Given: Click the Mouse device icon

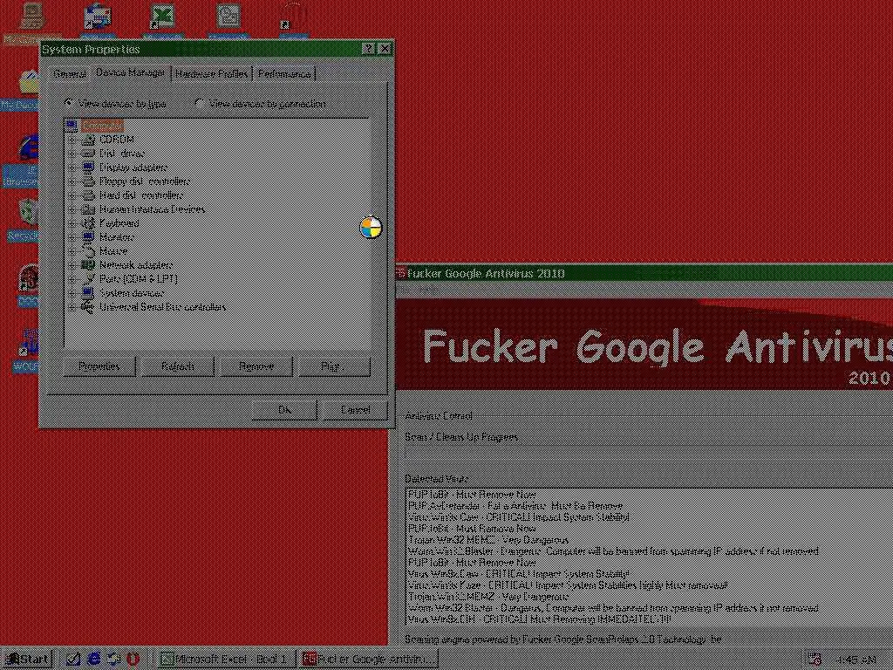Looking at the screenshot, I should (88, 251).
